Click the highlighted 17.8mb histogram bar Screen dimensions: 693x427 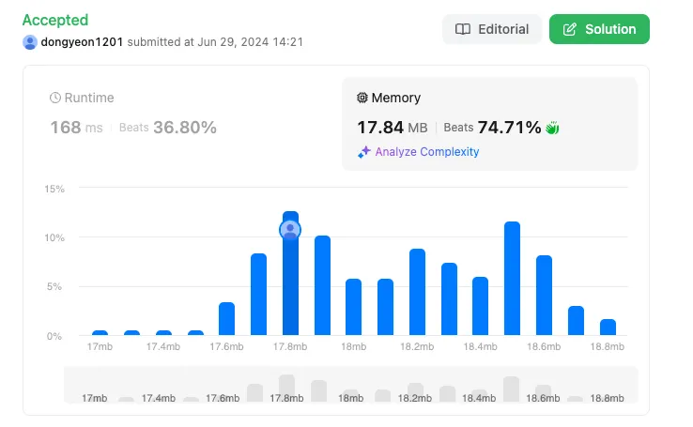coord(290,273)
